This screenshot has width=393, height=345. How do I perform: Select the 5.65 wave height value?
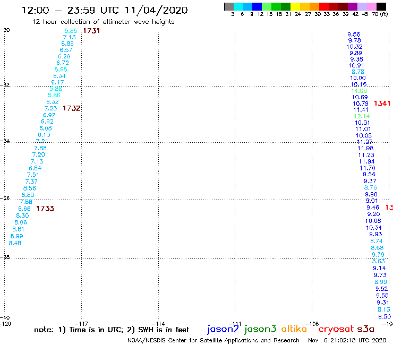pyautogui.click(x=61, y=70)
